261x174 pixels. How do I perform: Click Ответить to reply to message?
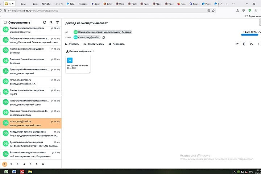(72, 44)
